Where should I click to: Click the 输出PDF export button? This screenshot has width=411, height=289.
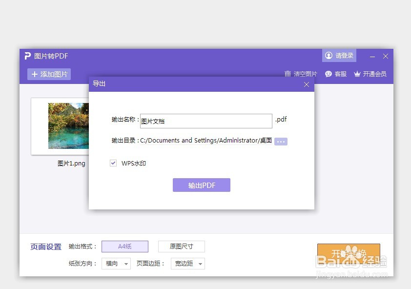pos(201,185)
